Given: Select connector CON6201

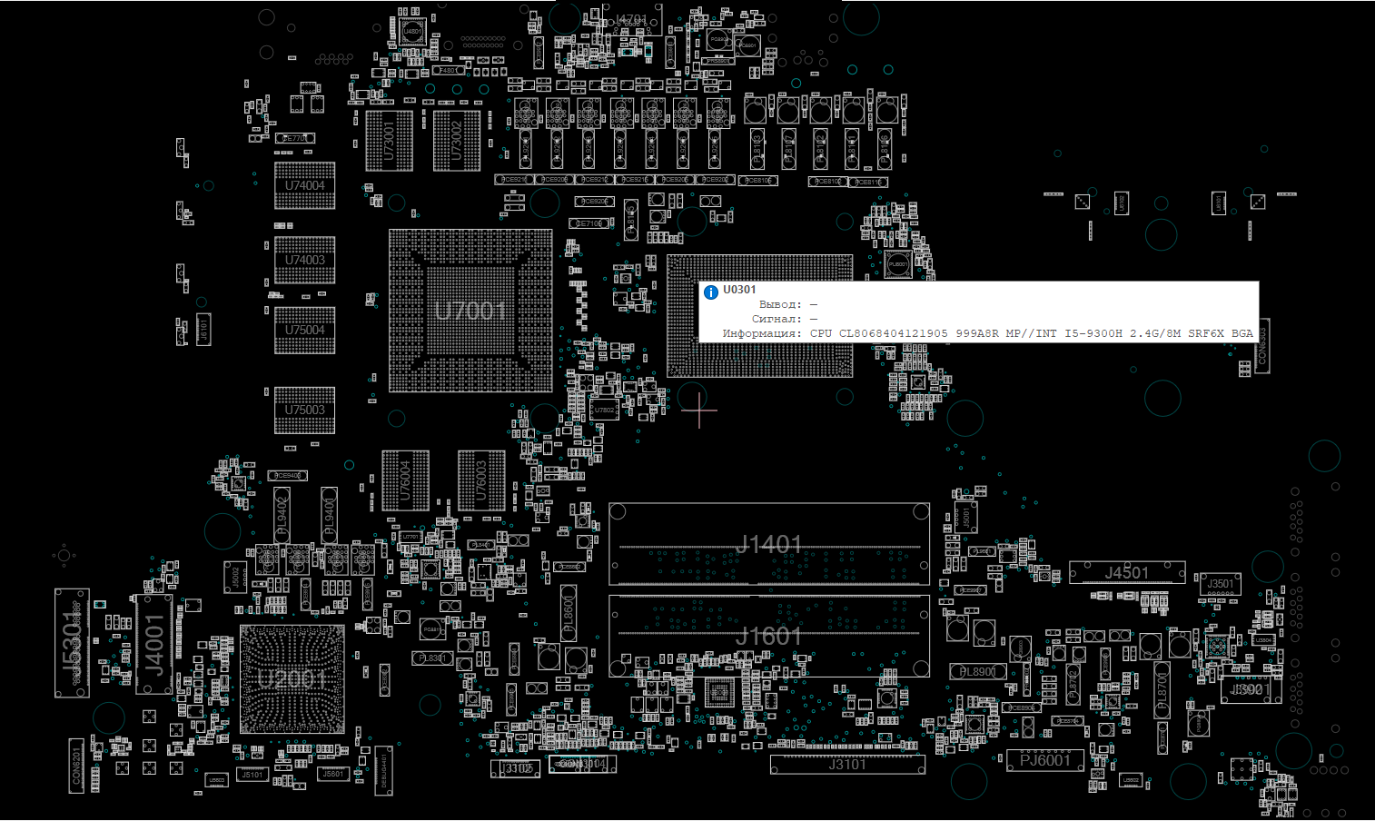Looking at the screenshot, I should (76, 766).
